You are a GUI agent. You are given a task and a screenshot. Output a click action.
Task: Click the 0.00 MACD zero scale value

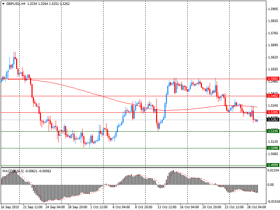(x=271, y=185)
